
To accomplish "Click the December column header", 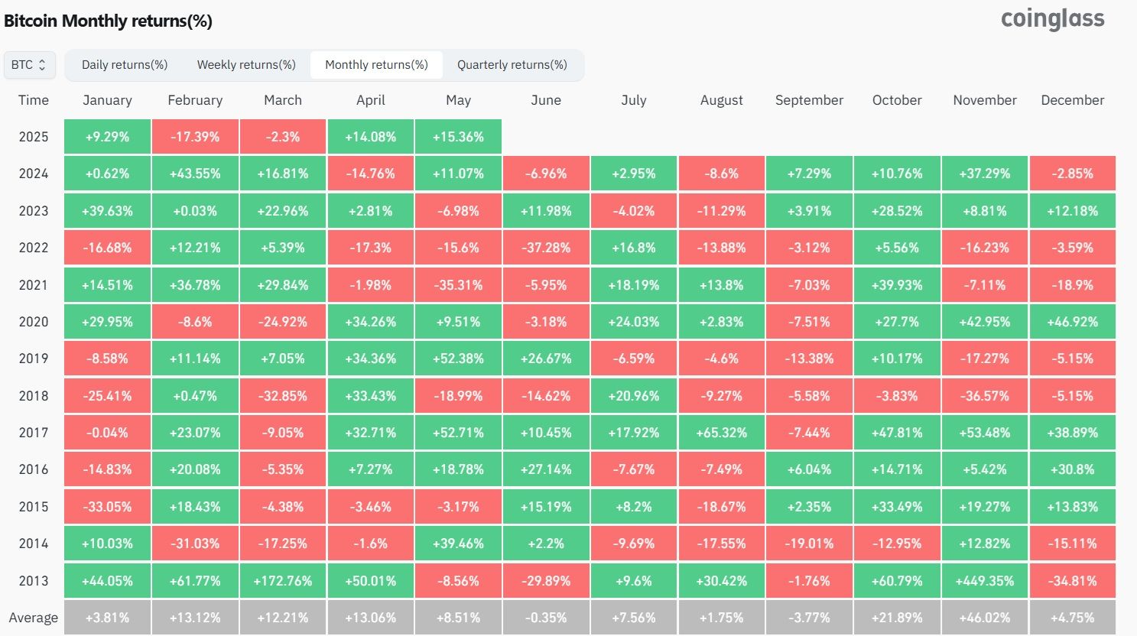I will (x=1072, y=100).
